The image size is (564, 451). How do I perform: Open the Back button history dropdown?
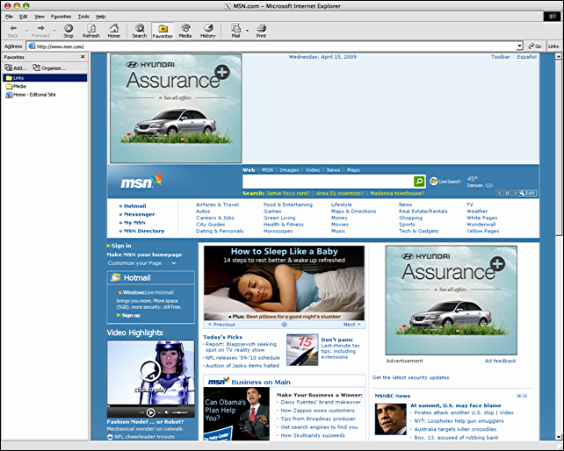point(26,31)
